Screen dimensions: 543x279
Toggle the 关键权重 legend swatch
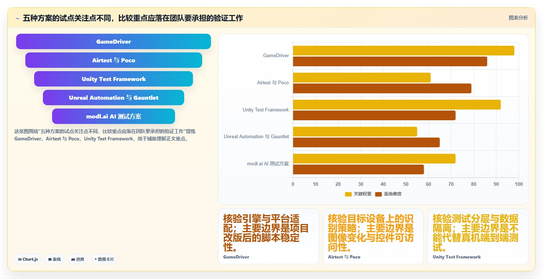coord(348,194)
